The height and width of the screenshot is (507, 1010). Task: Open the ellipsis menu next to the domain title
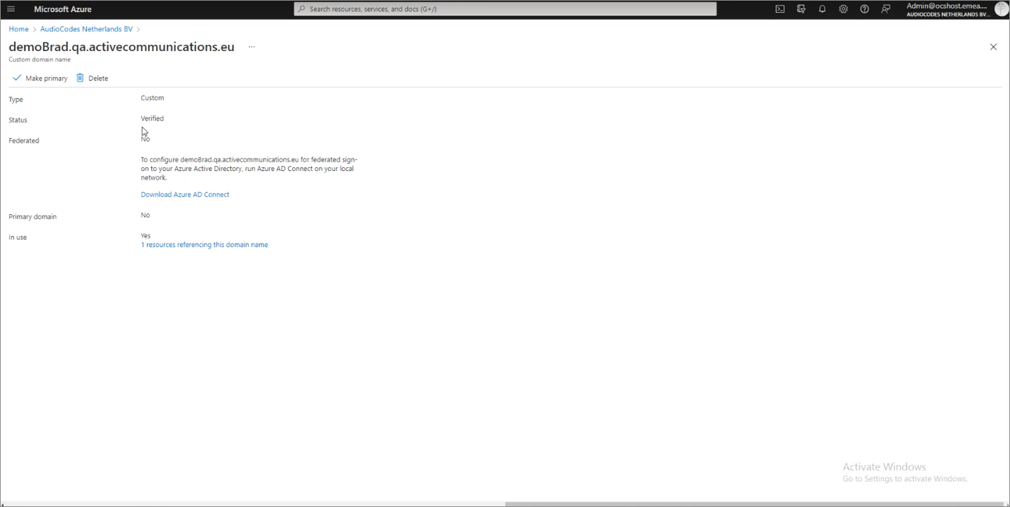click(252, 47)
